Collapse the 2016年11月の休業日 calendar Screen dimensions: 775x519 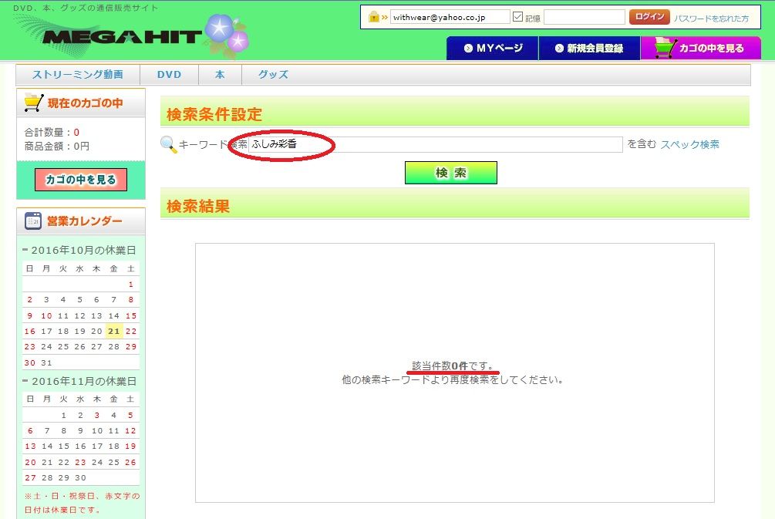click(x=25, y=381)
